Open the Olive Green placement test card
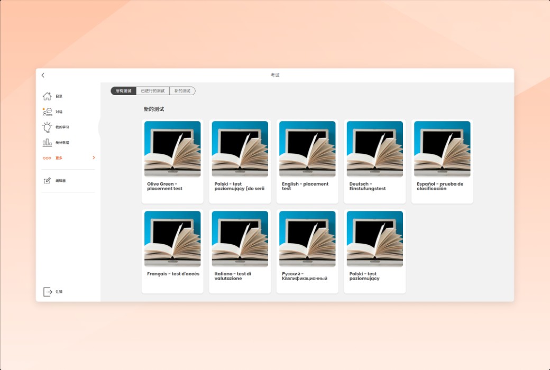 tap(172, 161)
